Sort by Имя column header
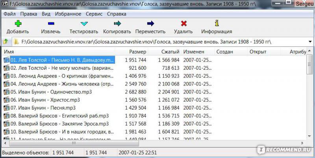 click(58, 52)
